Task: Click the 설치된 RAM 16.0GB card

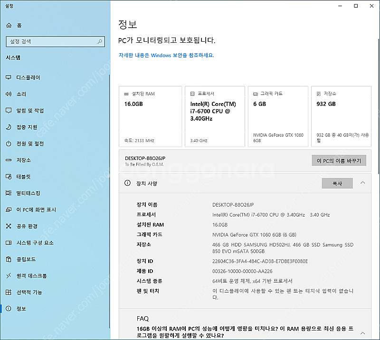Action: (x=150, y=116)
